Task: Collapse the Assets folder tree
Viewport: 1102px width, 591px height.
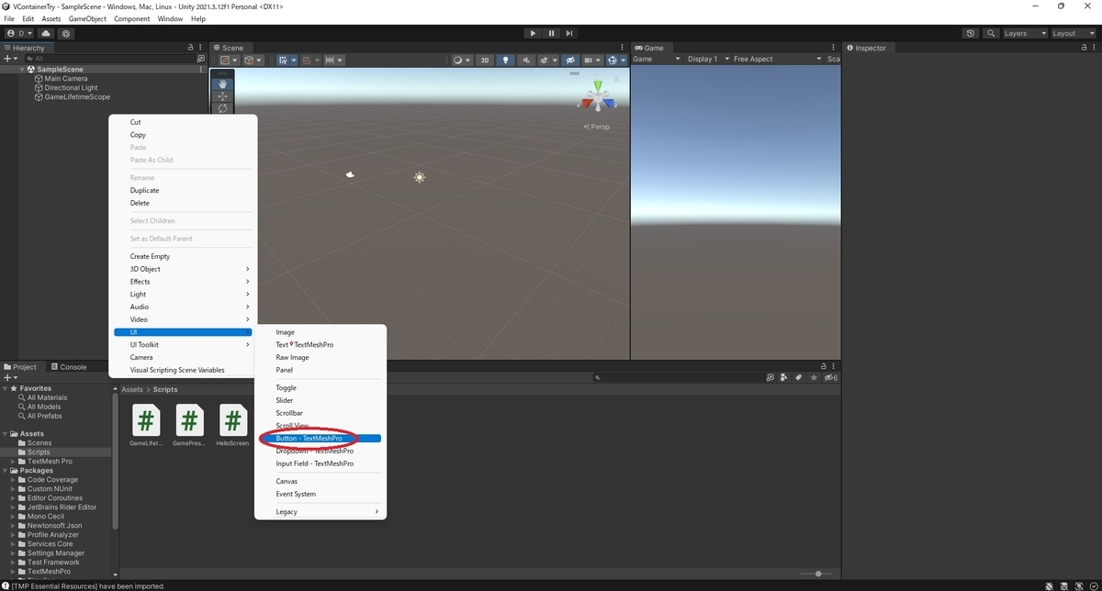Action: [x=6, y=434]
